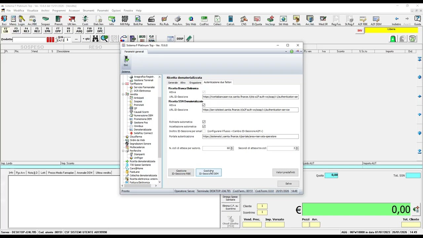Click the Ins.Sosp toolbar icon
Viewport: 423px width, 238px height.
[270, 20]
